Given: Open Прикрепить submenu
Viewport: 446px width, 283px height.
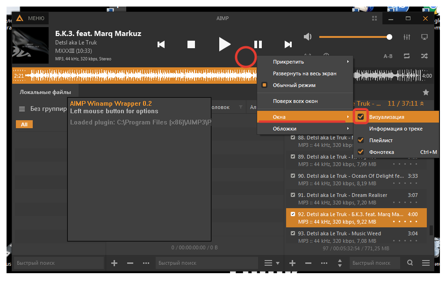Looking at the screenshot, I should point(305,62).
